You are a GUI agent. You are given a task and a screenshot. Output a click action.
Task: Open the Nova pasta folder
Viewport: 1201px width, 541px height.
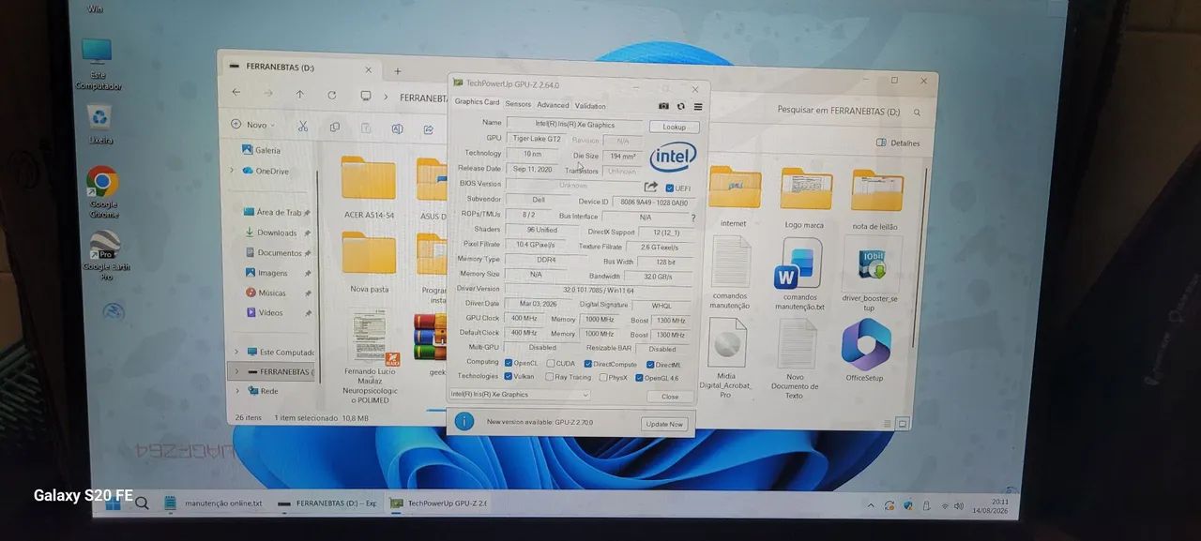click(x=369, y=263)
